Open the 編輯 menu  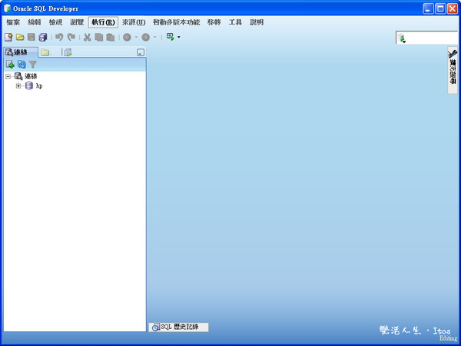coord(35,22)
